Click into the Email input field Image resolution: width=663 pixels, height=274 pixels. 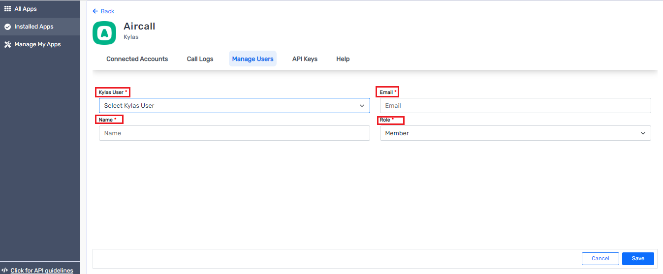pos(515,106)
